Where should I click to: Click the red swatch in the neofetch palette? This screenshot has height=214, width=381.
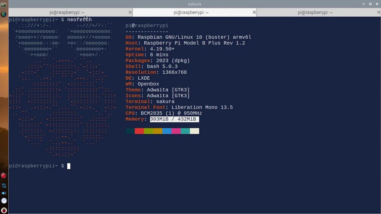click(x=139, y=131)
